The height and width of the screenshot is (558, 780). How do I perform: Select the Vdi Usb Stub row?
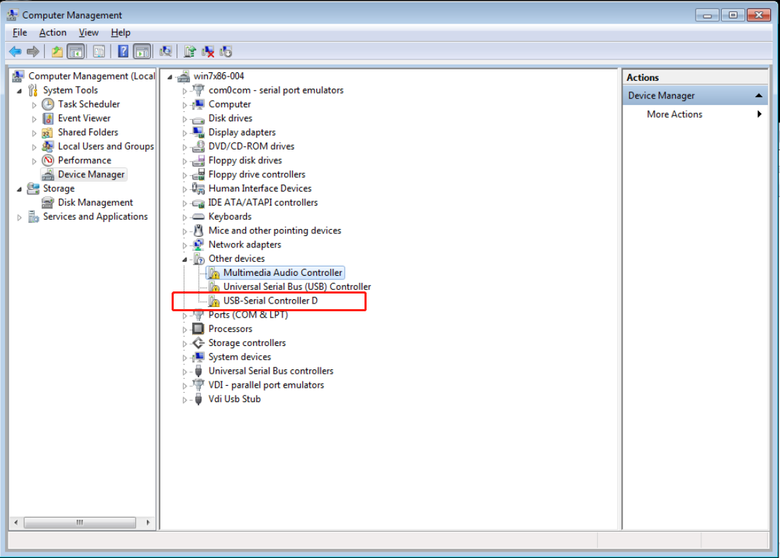coord(234,399)
